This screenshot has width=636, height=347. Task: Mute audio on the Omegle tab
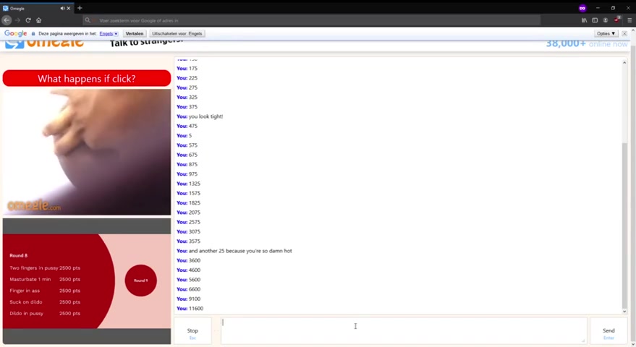(x=62, y=8)
